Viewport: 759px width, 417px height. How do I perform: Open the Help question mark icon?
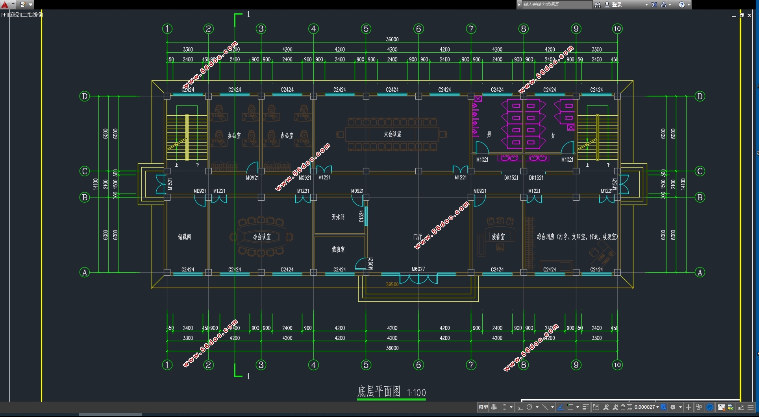coord(682,4)
